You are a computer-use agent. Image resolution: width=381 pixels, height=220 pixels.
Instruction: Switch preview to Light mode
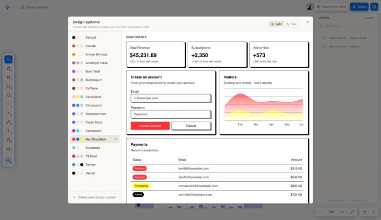pyautogui.click(x=276, y=24)
